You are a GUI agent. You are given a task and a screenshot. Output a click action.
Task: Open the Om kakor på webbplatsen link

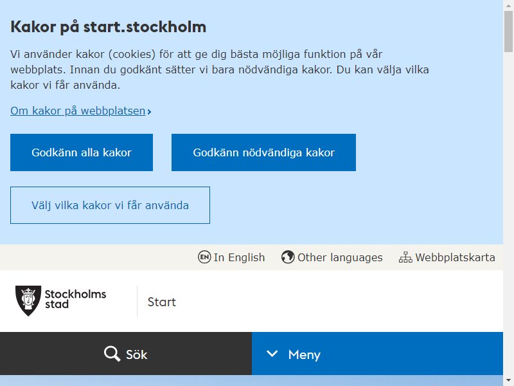(x=78, y=111)
